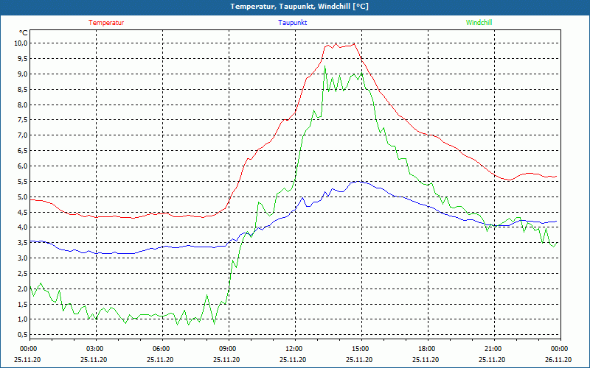
Task: Click the 26.11.20 date label
Action: pyautogui.click(x=558, y=360)
